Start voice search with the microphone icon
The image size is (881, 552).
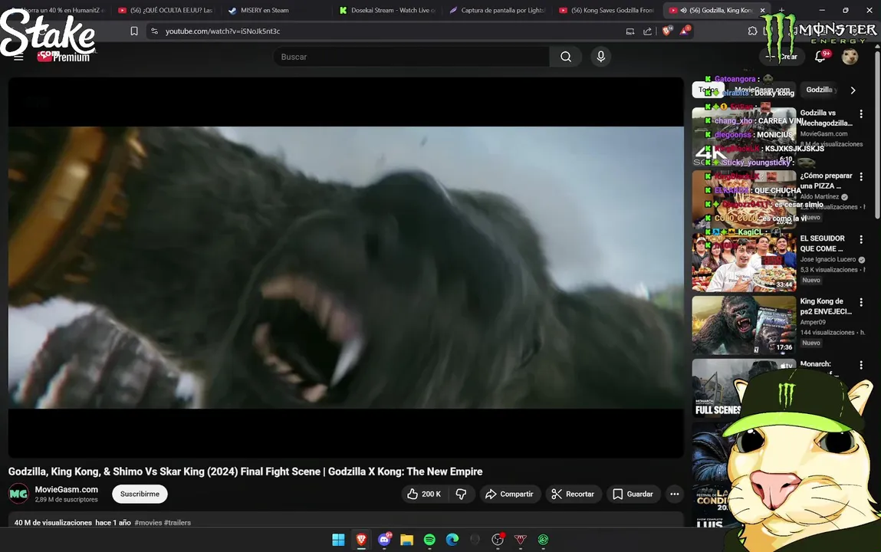(x=600, y=57)
